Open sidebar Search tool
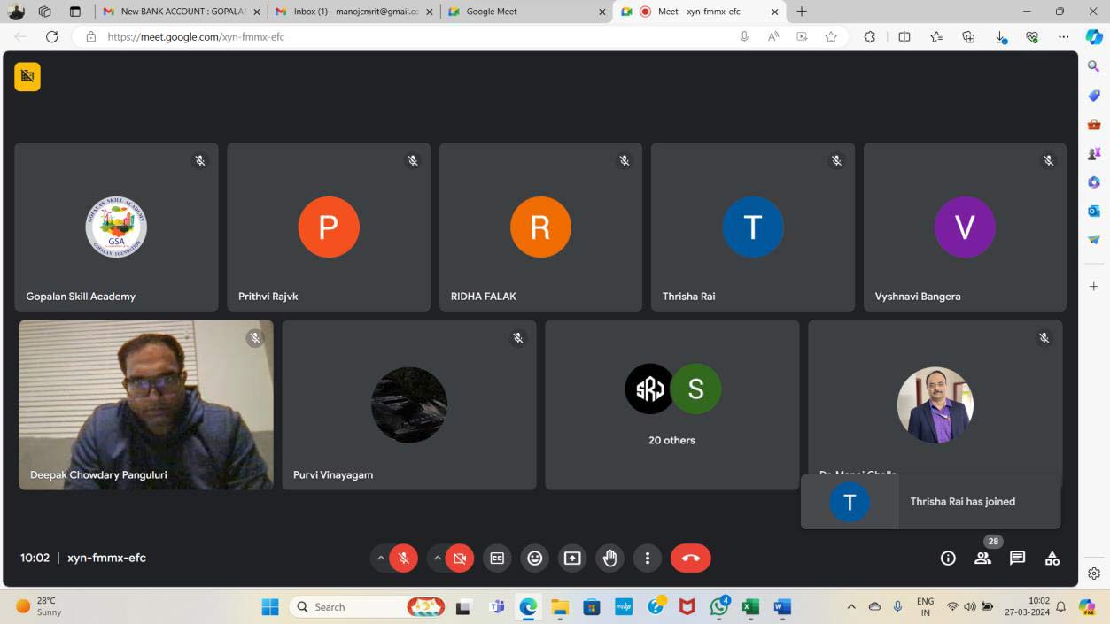The height and width of the screenshot is (624, 1110). pyautogui.click(x=1094, y=66)
